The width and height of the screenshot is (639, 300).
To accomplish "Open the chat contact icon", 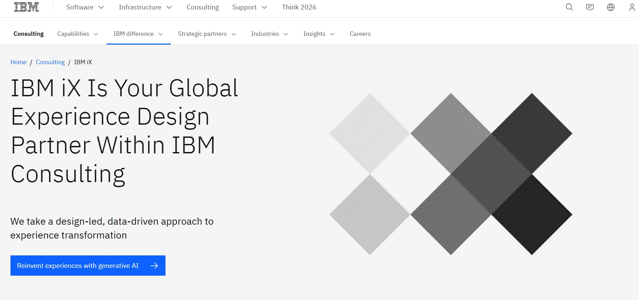I will coord(590,7).
